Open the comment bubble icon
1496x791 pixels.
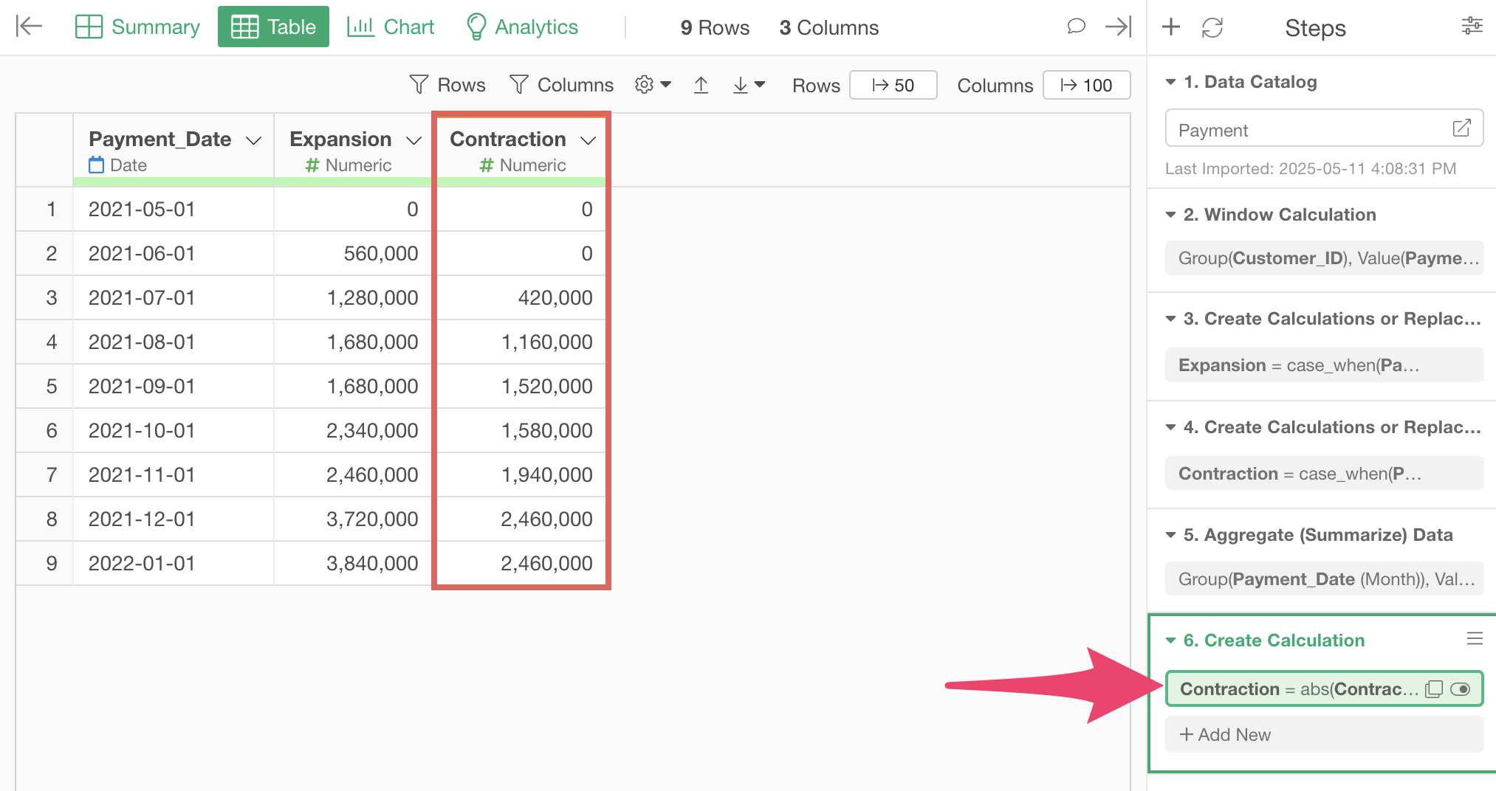[x=1076, y=27]
